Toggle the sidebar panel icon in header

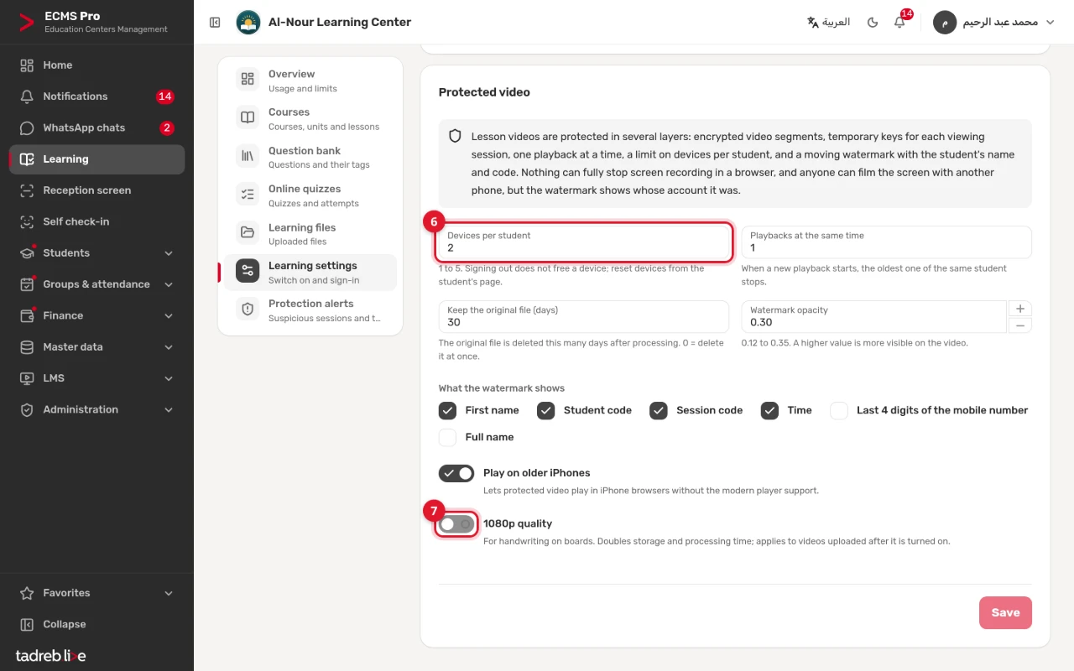pos(215,23)
